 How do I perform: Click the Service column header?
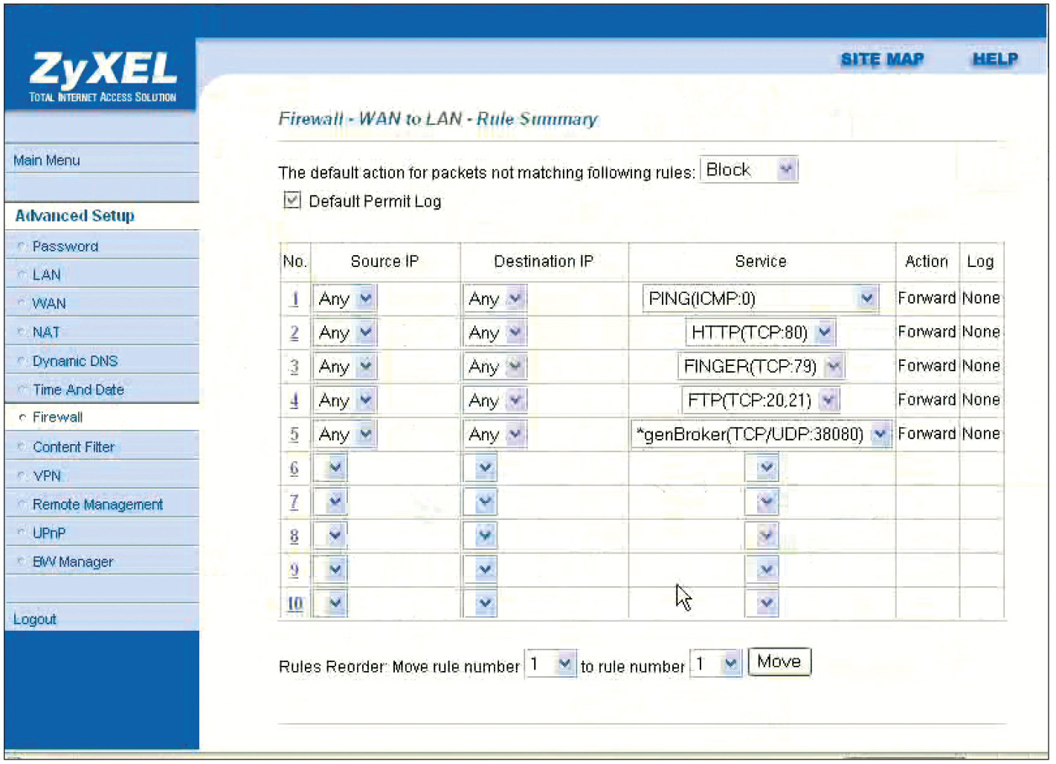(x=760, y=261)
